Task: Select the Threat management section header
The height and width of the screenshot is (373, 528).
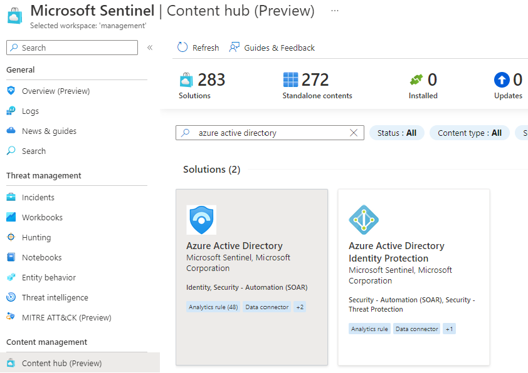Action: (x=44, y=176)
